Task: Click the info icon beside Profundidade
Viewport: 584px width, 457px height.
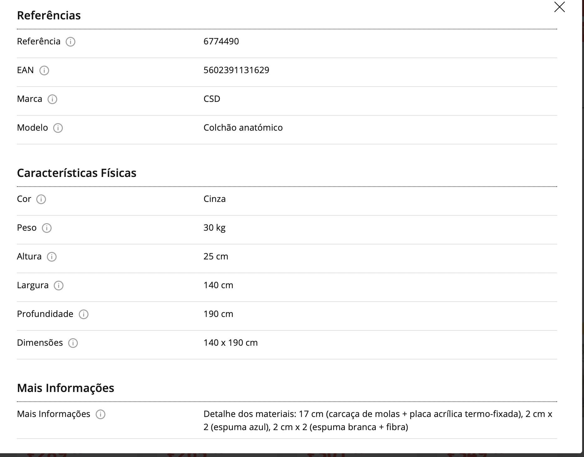Action: 83,314
